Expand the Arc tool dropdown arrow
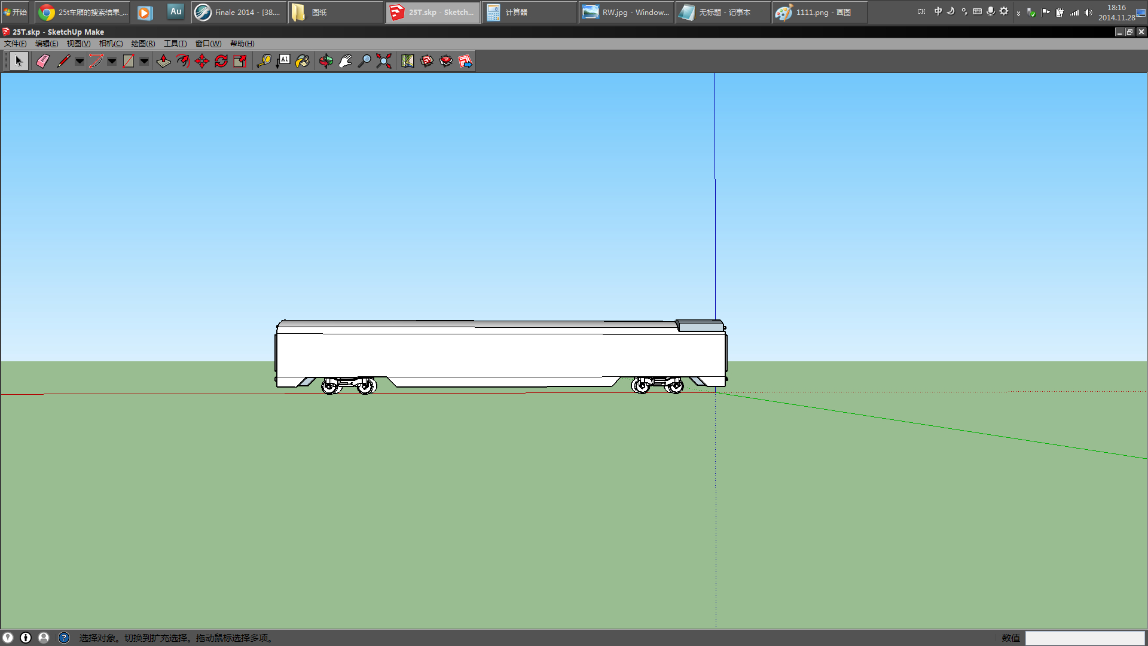The height and width of the screenshot is (646, 1148). pyautogui.click(x=112, y=61)
